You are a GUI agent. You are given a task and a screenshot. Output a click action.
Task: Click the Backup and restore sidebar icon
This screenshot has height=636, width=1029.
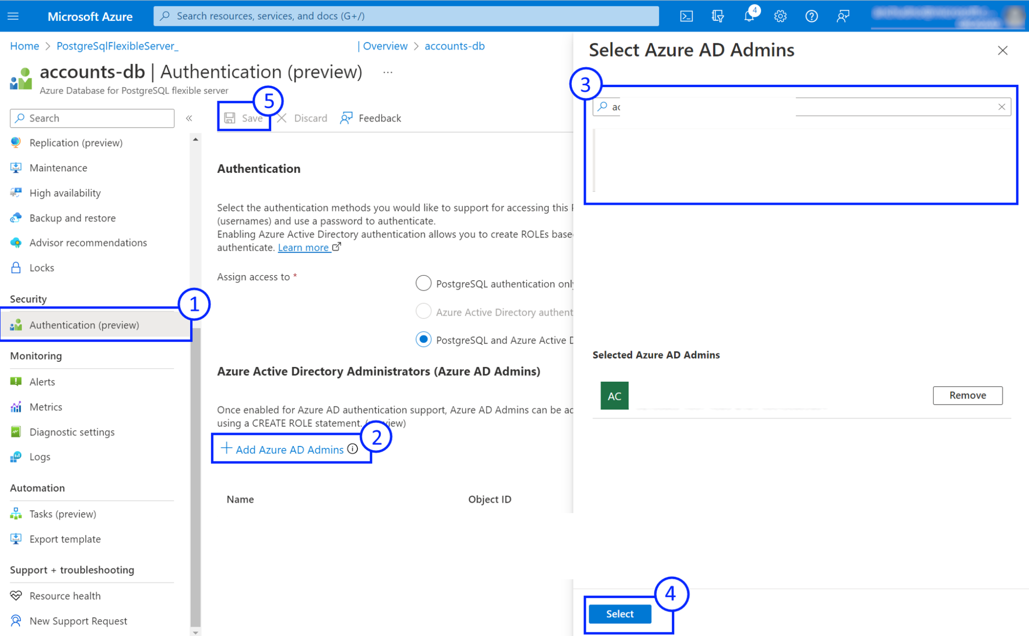coord(15,217)
